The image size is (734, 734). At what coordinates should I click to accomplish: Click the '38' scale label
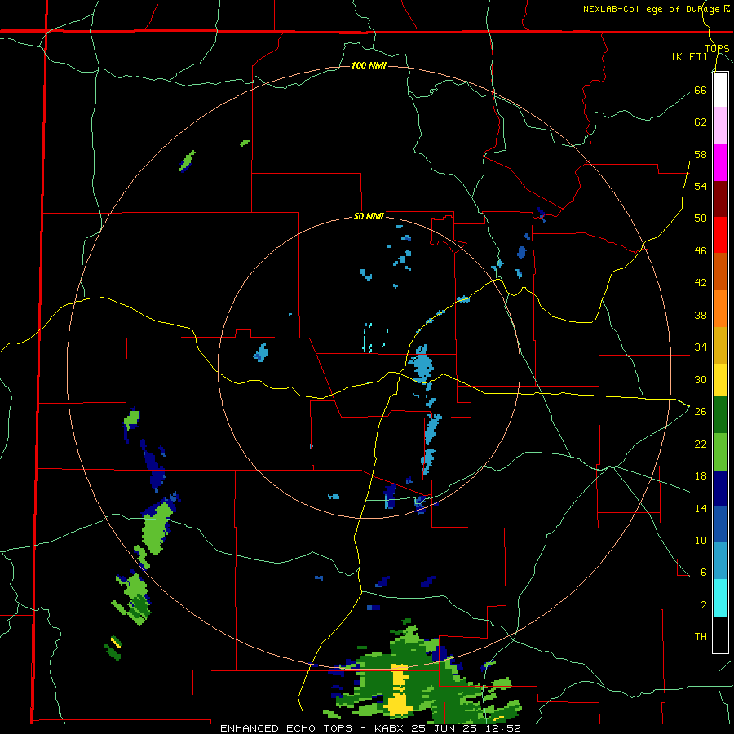click(701, 315)
